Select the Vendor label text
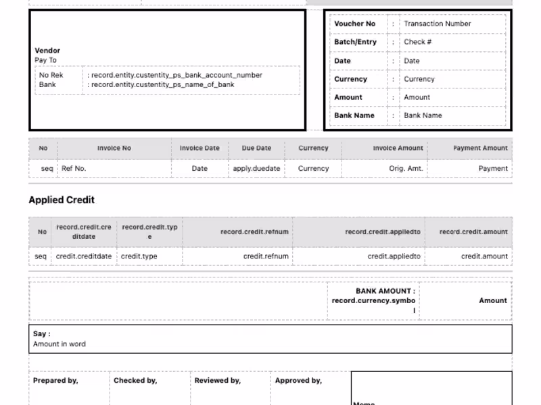Image resolution: width=541 pixels, height=405 pixels. point(47,51)
